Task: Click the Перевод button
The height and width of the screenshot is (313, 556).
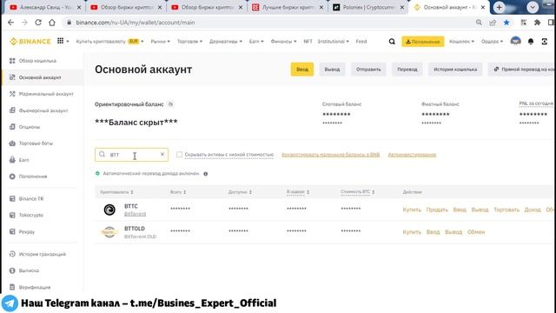Action: pyautogui.click(x=407, y=70)
